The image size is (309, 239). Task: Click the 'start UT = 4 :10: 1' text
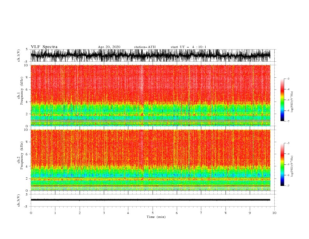coord(188,47)
